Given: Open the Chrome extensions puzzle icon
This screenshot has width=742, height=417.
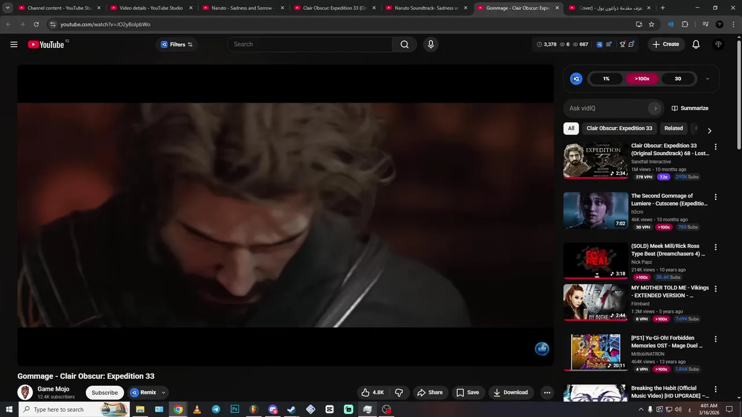Looking at the screenshot, I should (x=685, y=24).
